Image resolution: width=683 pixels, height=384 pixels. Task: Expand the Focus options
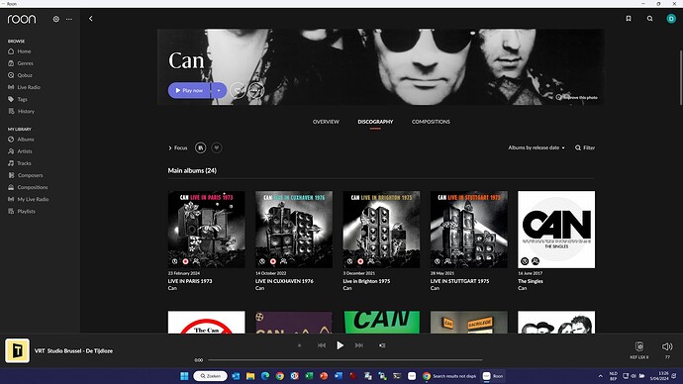pyautogui.click(x=178, y=148)
